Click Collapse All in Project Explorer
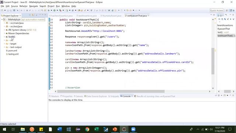This screenshot has height=133, width=236. click(x=30, y=15)
